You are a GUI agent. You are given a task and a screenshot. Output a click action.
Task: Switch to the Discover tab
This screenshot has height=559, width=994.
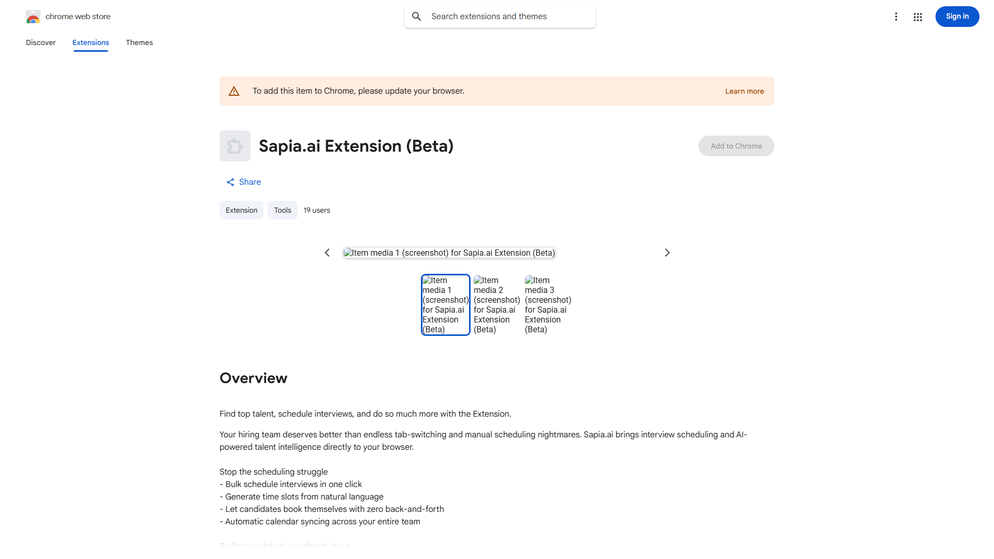[40, 42]
